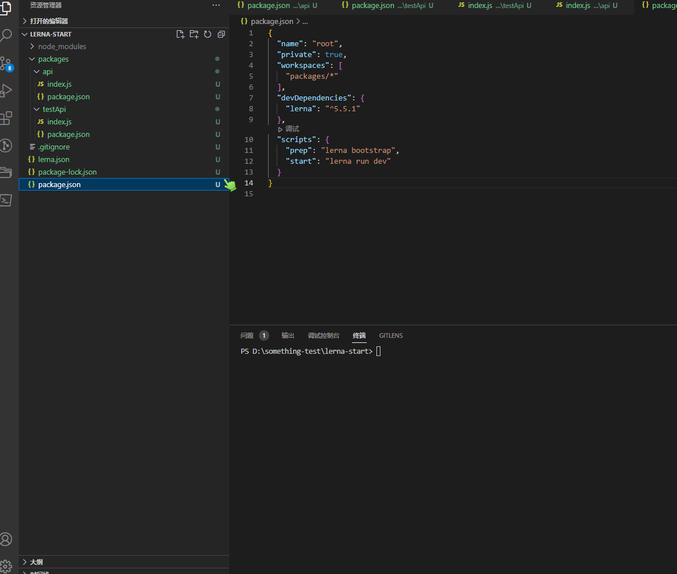
Task: Open the terminal-shaped activity bar view
Action: (6, 200)
